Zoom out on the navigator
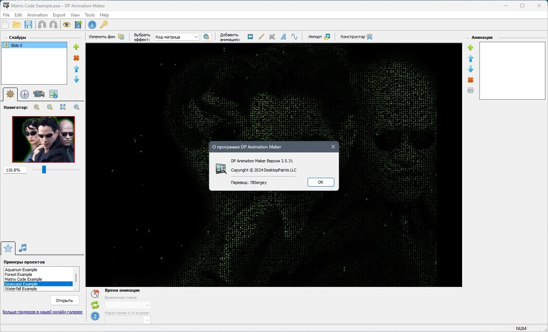Screen dimensions: 548x332 50,107
